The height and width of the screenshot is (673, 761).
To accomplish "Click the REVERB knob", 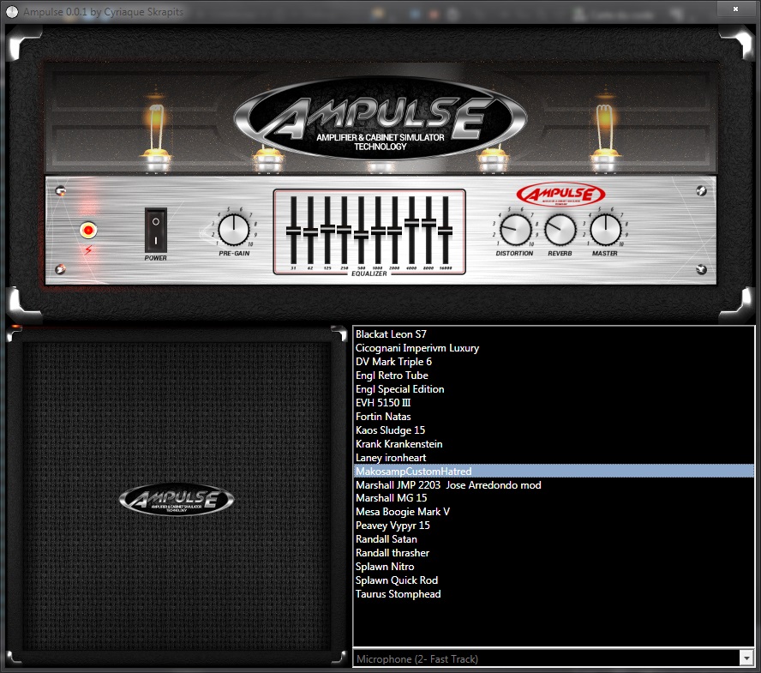I will pos(560,230).
